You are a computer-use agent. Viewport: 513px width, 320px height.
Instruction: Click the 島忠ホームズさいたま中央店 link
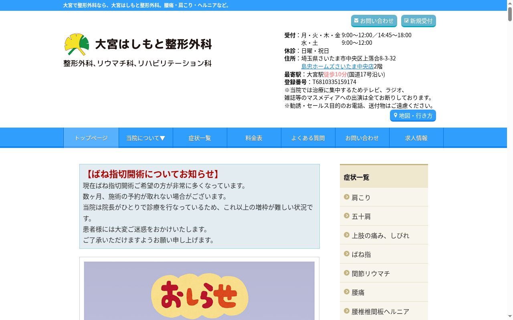[337, 66]
